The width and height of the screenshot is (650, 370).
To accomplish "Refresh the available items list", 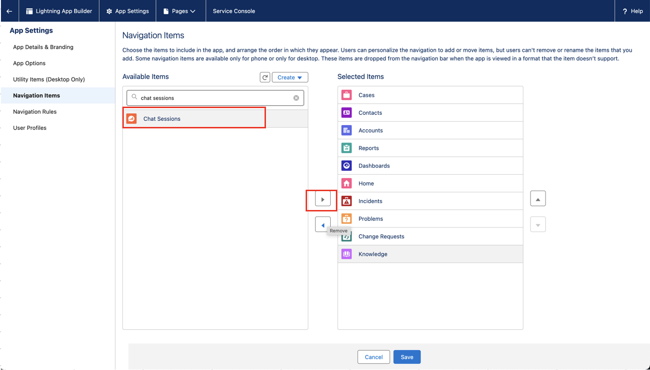I will (265, 77).
